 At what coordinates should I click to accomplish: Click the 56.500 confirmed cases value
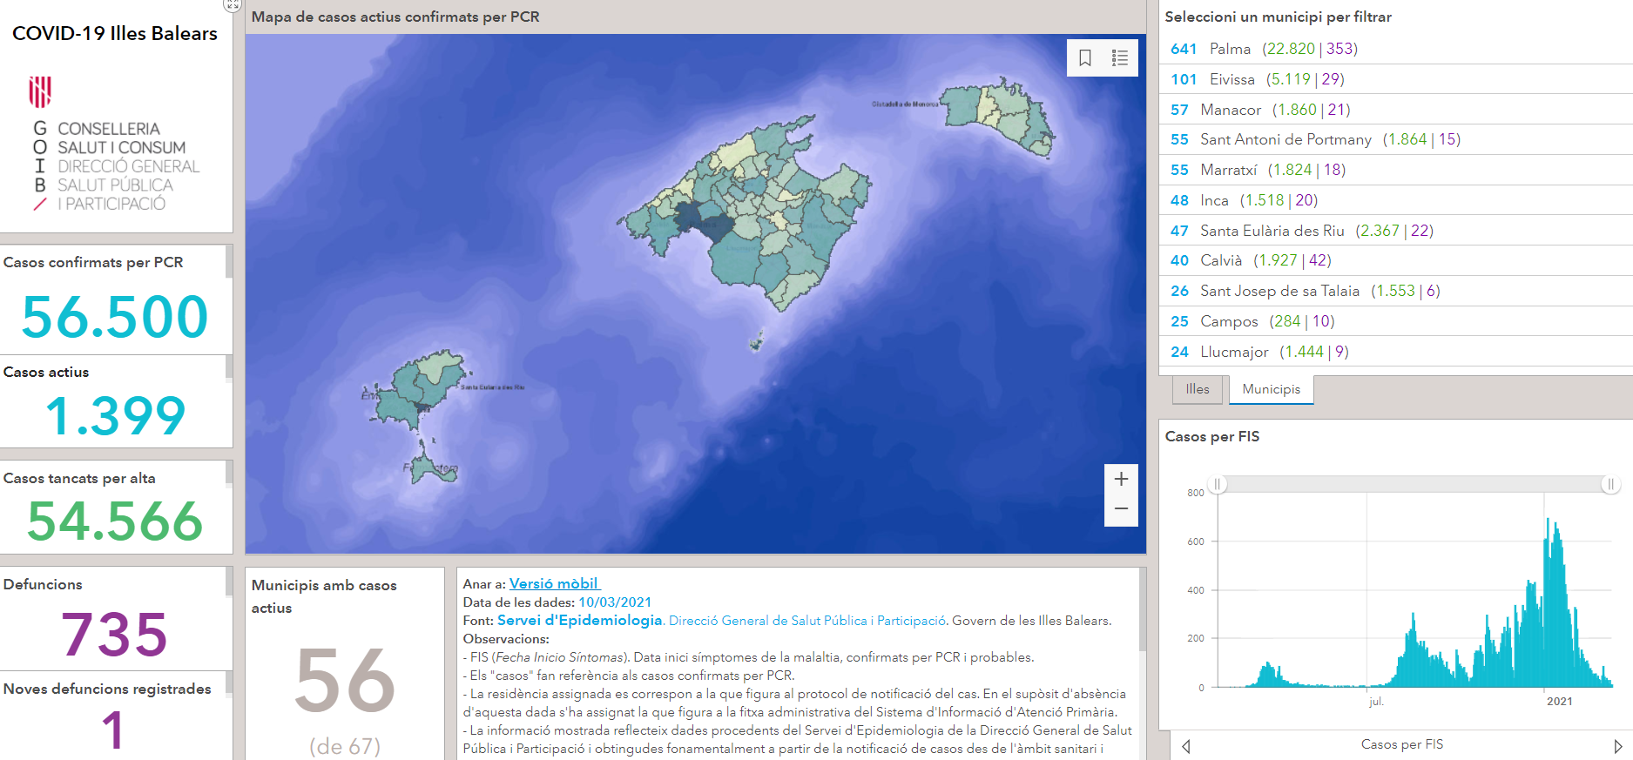pos(115,317)
